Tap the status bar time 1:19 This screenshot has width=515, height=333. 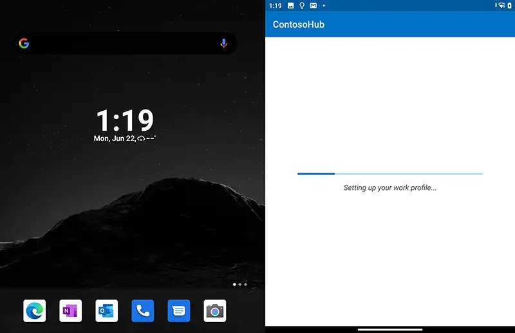click(276, 6)
